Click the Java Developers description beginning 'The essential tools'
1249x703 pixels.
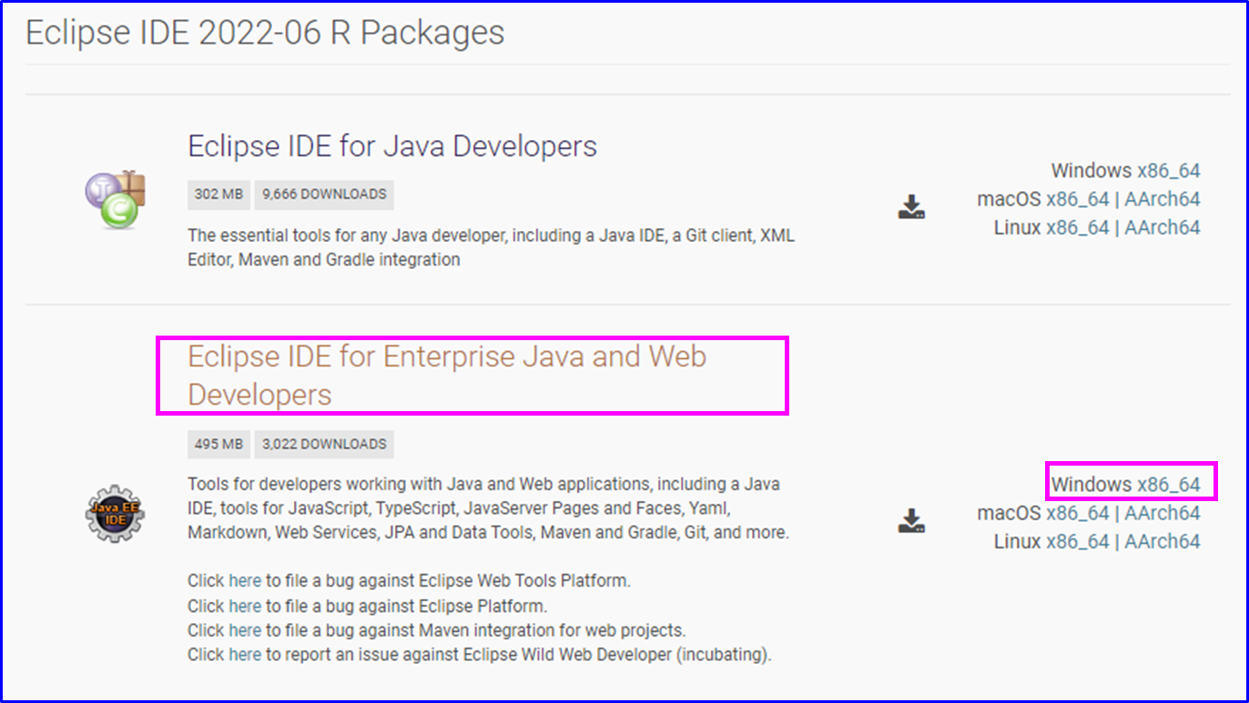pyautogui.click(x=492, y=247)
